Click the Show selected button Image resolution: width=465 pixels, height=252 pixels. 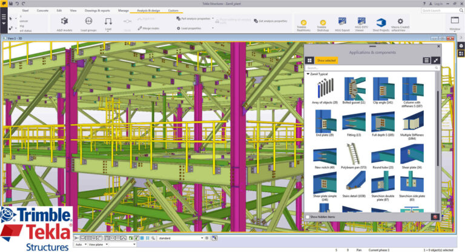(326, 60)
